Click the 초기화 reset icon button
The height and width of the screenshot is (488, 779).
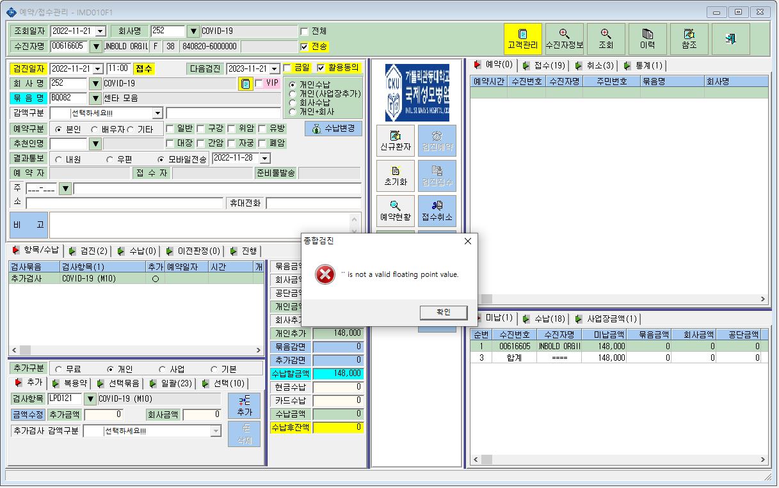click(x=396, y=176)
